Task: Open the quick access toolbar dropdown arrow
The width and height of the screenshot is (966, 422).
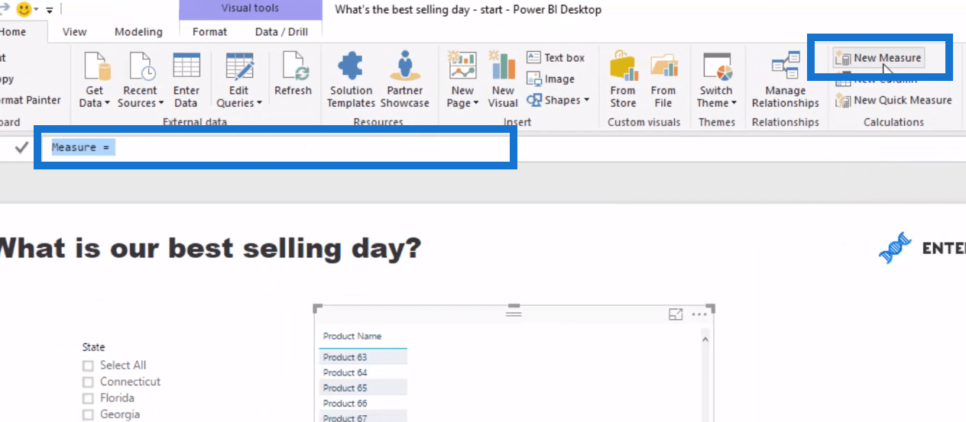Action: pyautogui.click(x=50, y=10)
